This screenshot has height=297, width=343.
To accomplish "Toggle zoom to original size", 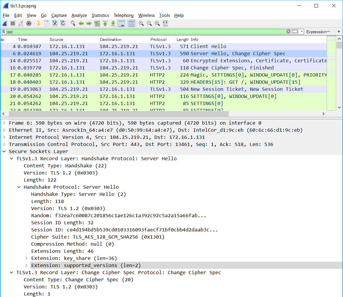I will pyautogui.click(x=157, y=23).
